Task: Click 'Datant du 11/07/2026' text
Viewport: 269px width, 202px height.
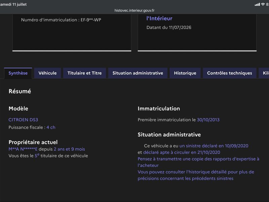Action: point(169,28)
